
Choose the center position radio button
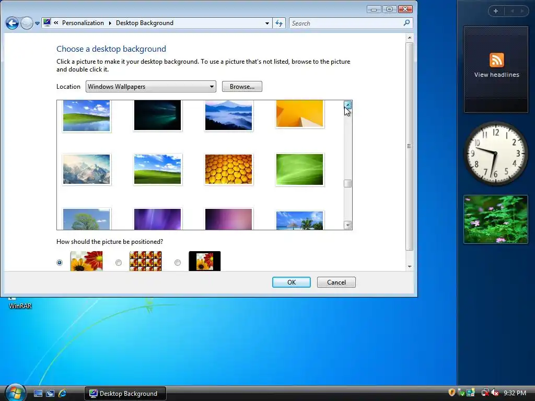click(x=178, y=263)
